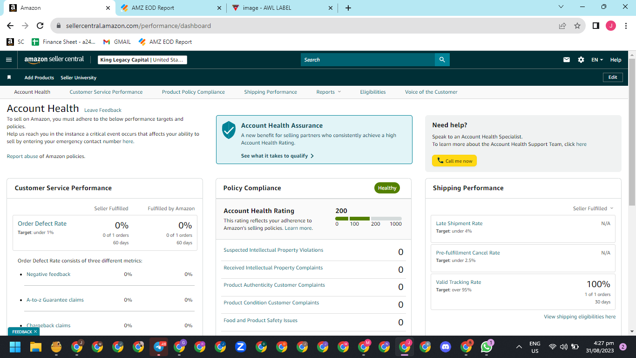
Task: Expand the Reports menu dropdown
Action: [x=329, y=92]
